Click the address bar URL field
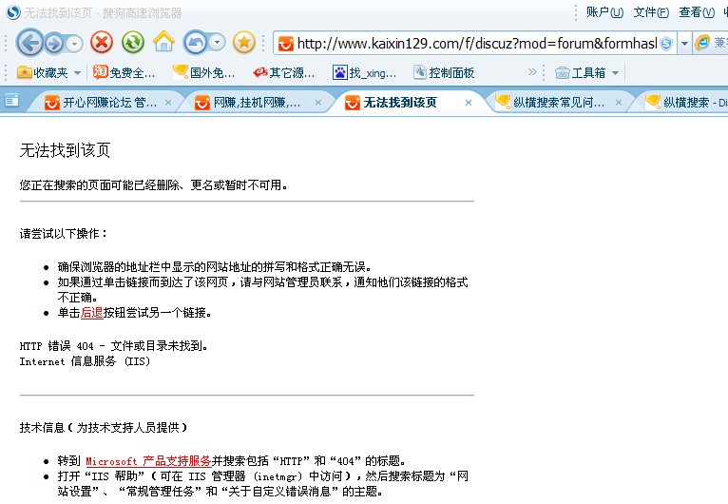The width and height of the screenshot is (728, 504). (x=477, y=44)
